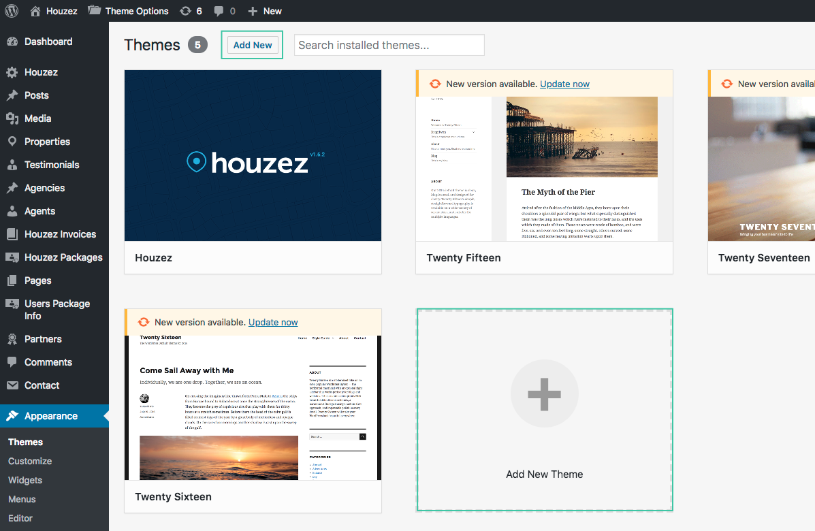Click the Appearance paintbrush icon
The height and width of the screenshot is (531, 815).
coord(12,416)
